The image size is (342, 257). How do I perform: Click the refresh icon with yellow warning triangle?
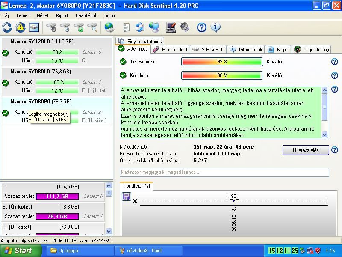(x=20, y=27)
